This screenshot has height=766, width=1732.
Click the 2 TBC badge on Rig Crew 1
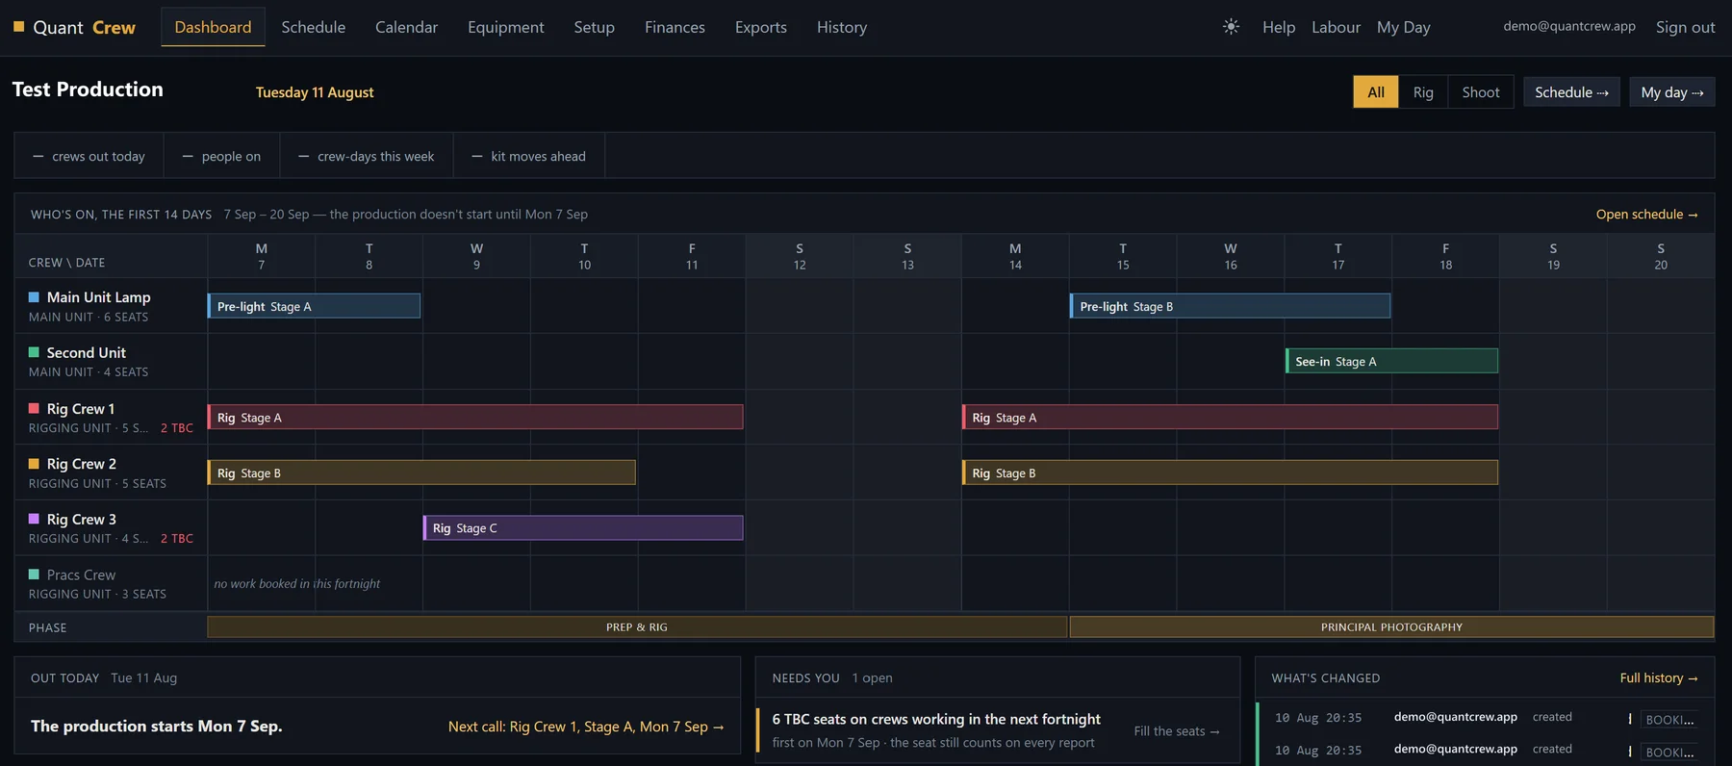(177, 427)
